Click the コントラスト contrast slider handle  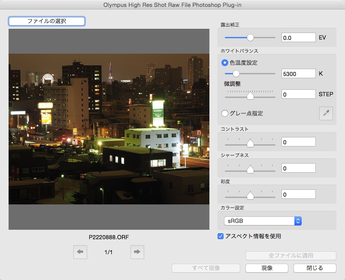coord(250,143)
